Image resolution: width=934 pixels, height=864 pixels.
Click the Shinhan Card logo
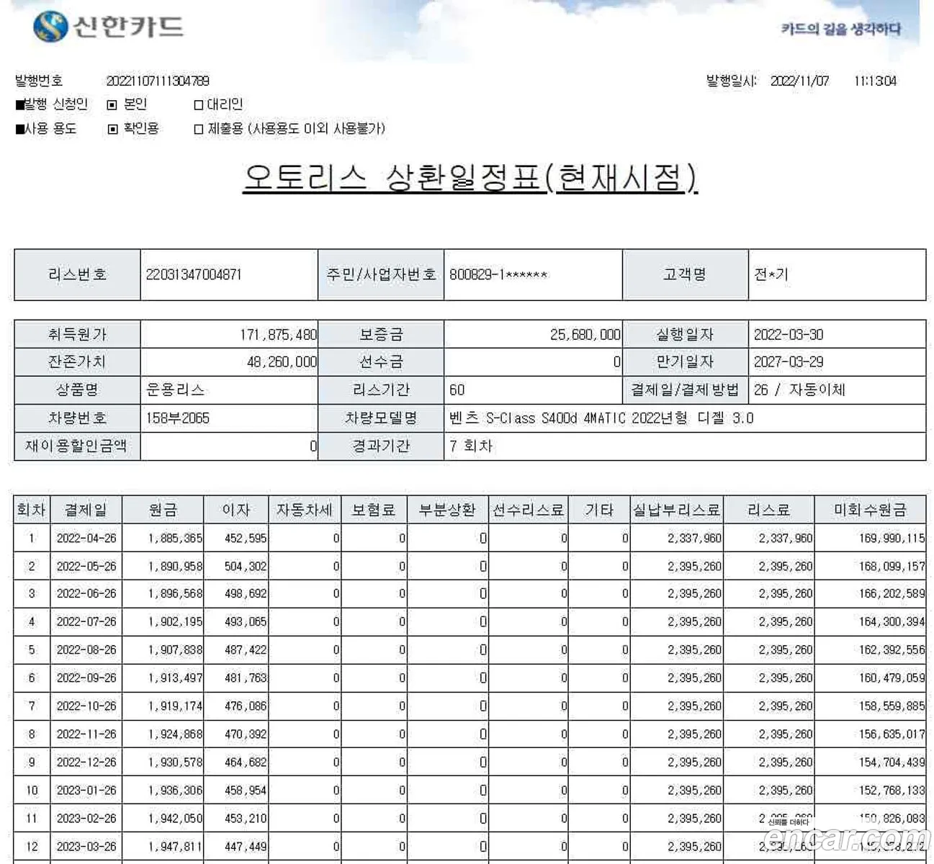point(108,27)
